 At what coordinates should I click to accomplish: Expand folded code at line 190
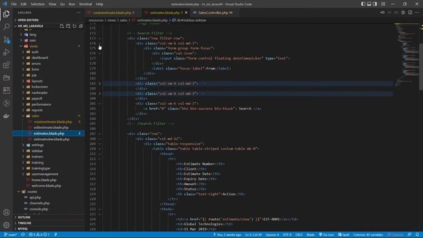(x=100, y=94)
